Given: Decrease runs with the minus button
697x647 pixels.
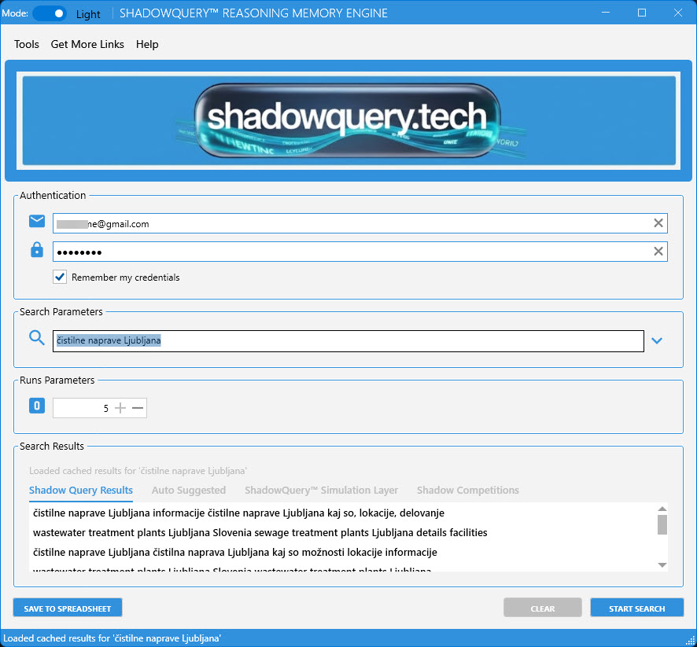Looking at the screenshot, I should click(x=138, y=408).
